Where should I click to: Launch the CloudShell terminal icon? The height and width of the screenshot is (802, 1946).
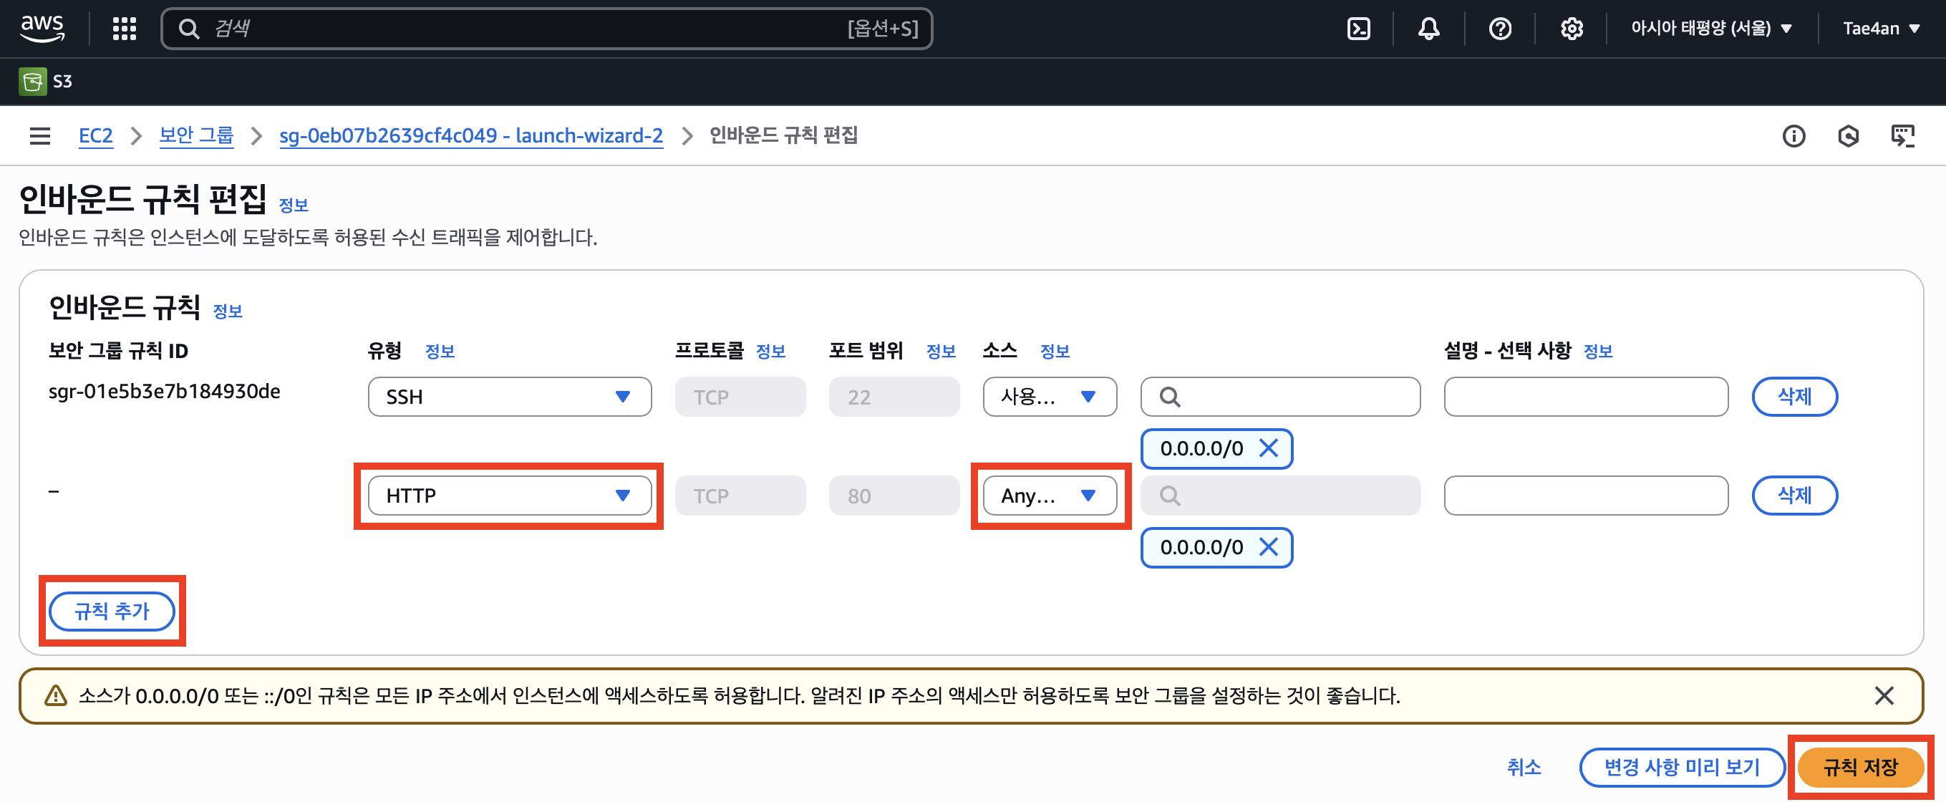[x=1358, y=29]
